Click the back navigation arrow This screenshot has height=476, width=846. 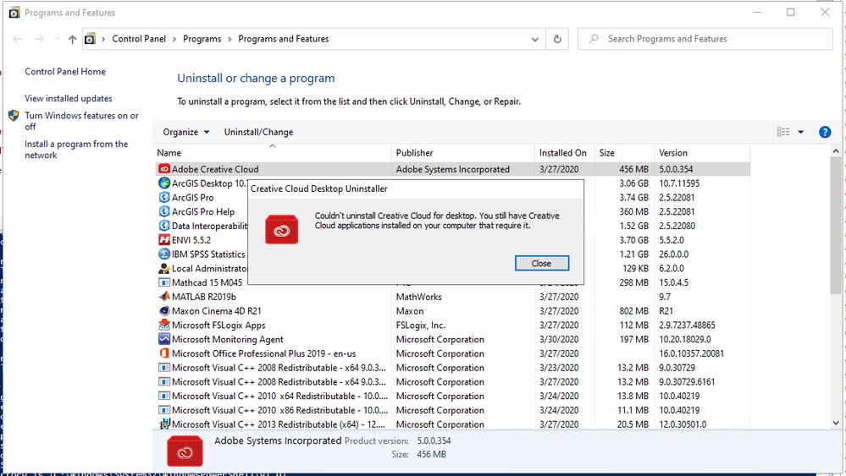pyautogui.click(x=17, y=39)
